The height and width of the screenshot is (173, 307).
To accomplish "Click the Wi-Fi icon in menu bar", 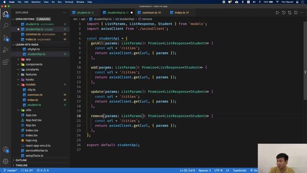I will point(277,2).
